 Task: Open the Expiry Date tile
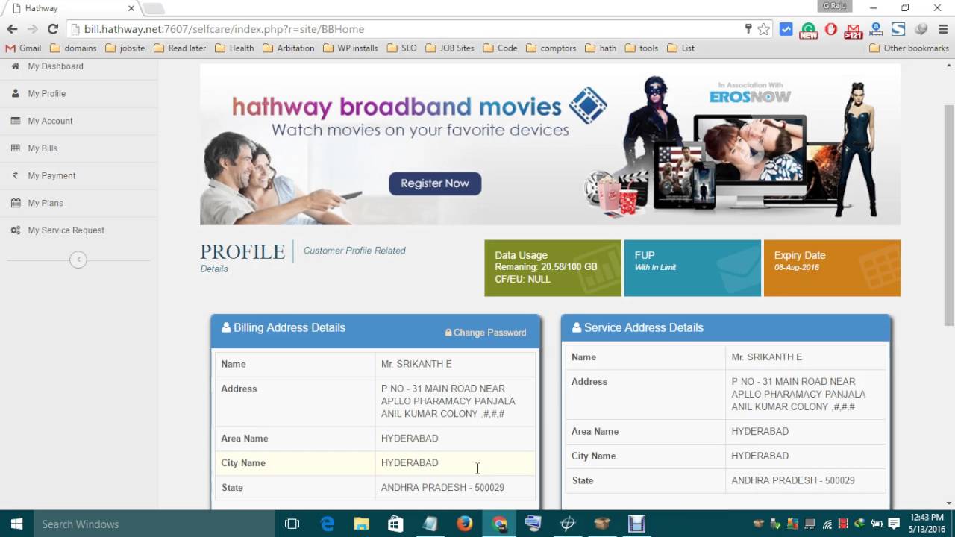[832, 268]
